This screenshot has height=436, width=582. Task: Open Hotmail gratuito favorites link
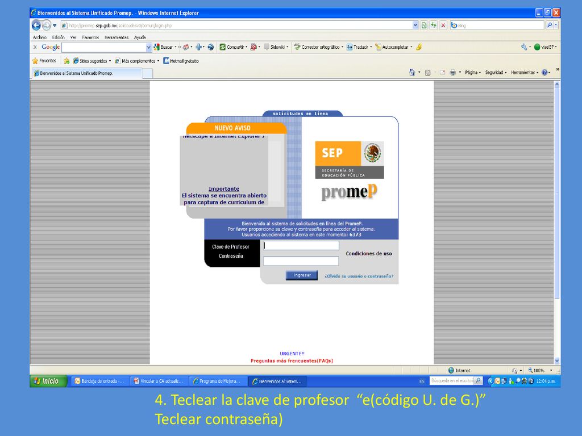pos(181,61)
